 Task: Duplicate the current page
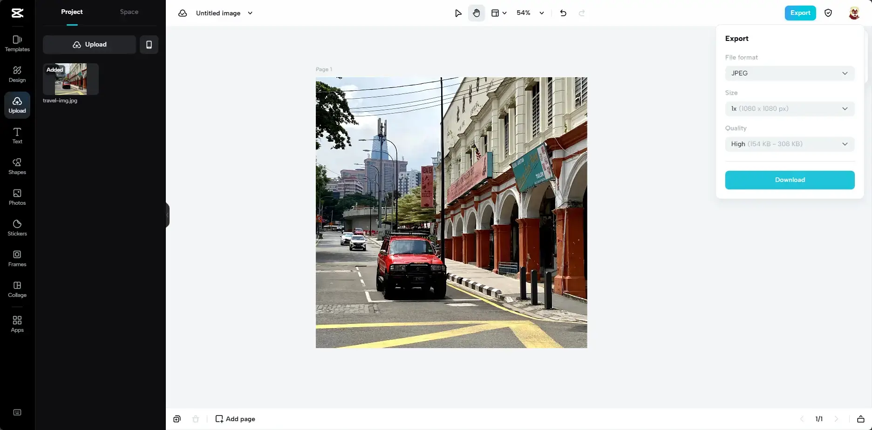tap(177, 418)
